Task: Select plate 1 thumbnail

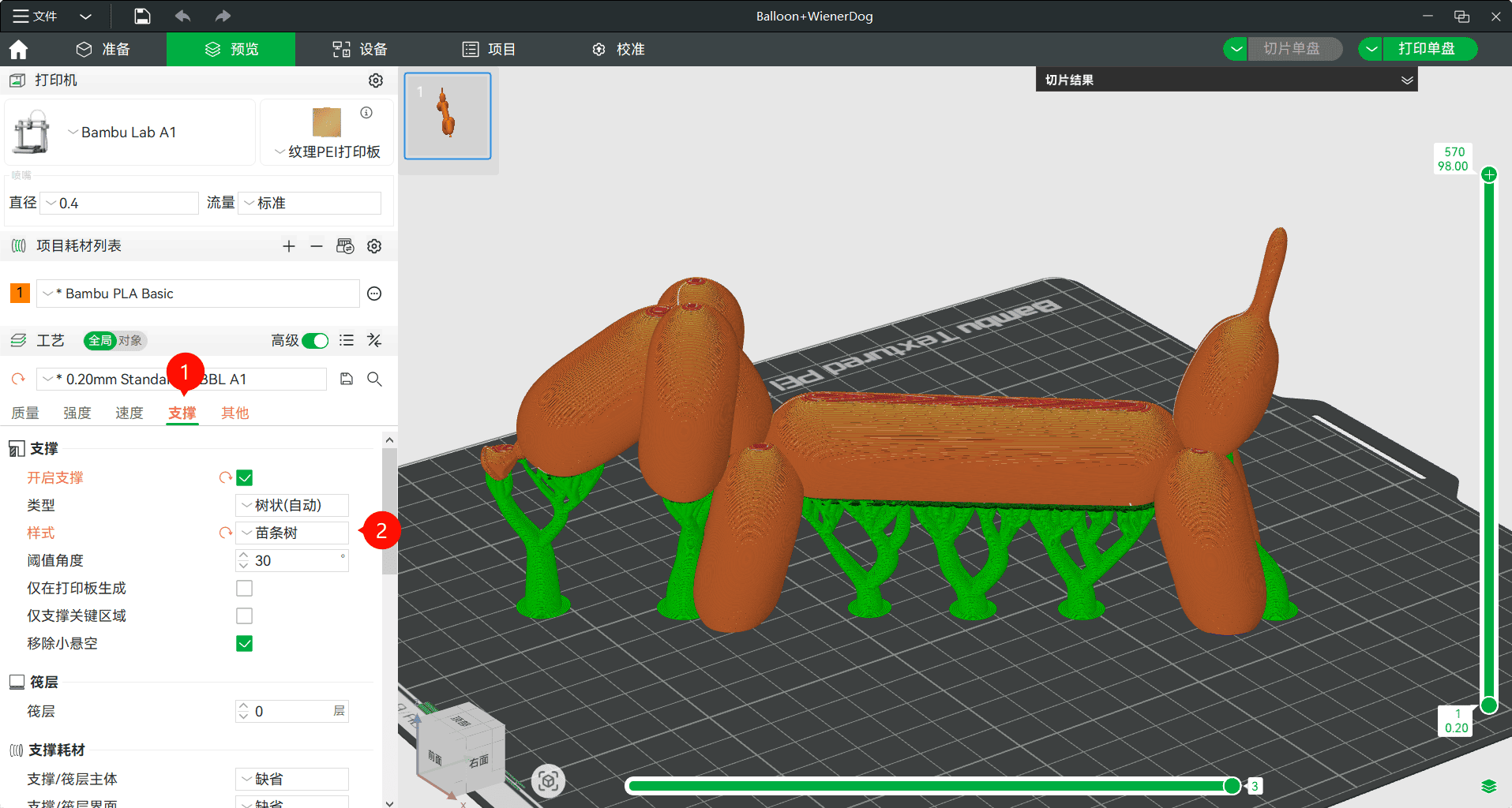Action: click(448, 116)
